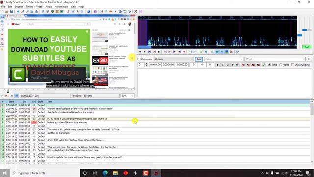Viewport: 314px width, 177px height.
Task: Play from selection start to file end
Action: (x=184, y=52)
